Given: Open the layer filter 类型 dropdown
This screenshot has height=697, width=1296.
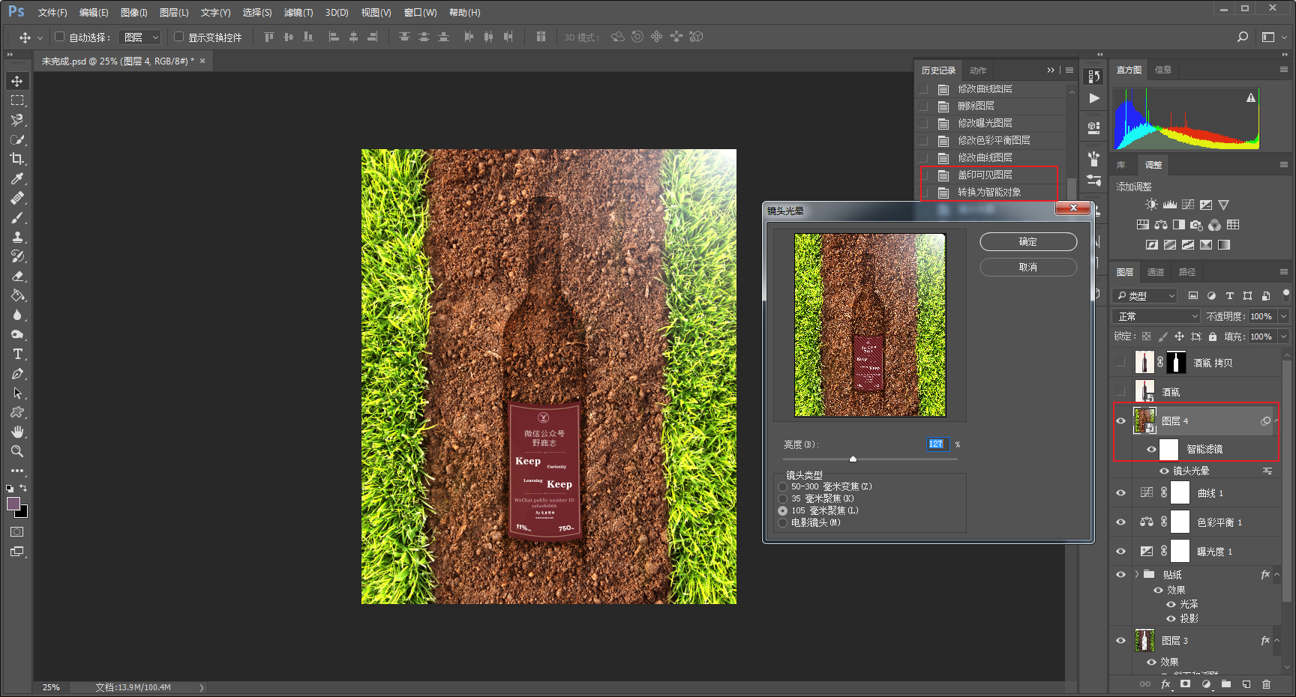Looking at the screenshot, I should 1145,296.
